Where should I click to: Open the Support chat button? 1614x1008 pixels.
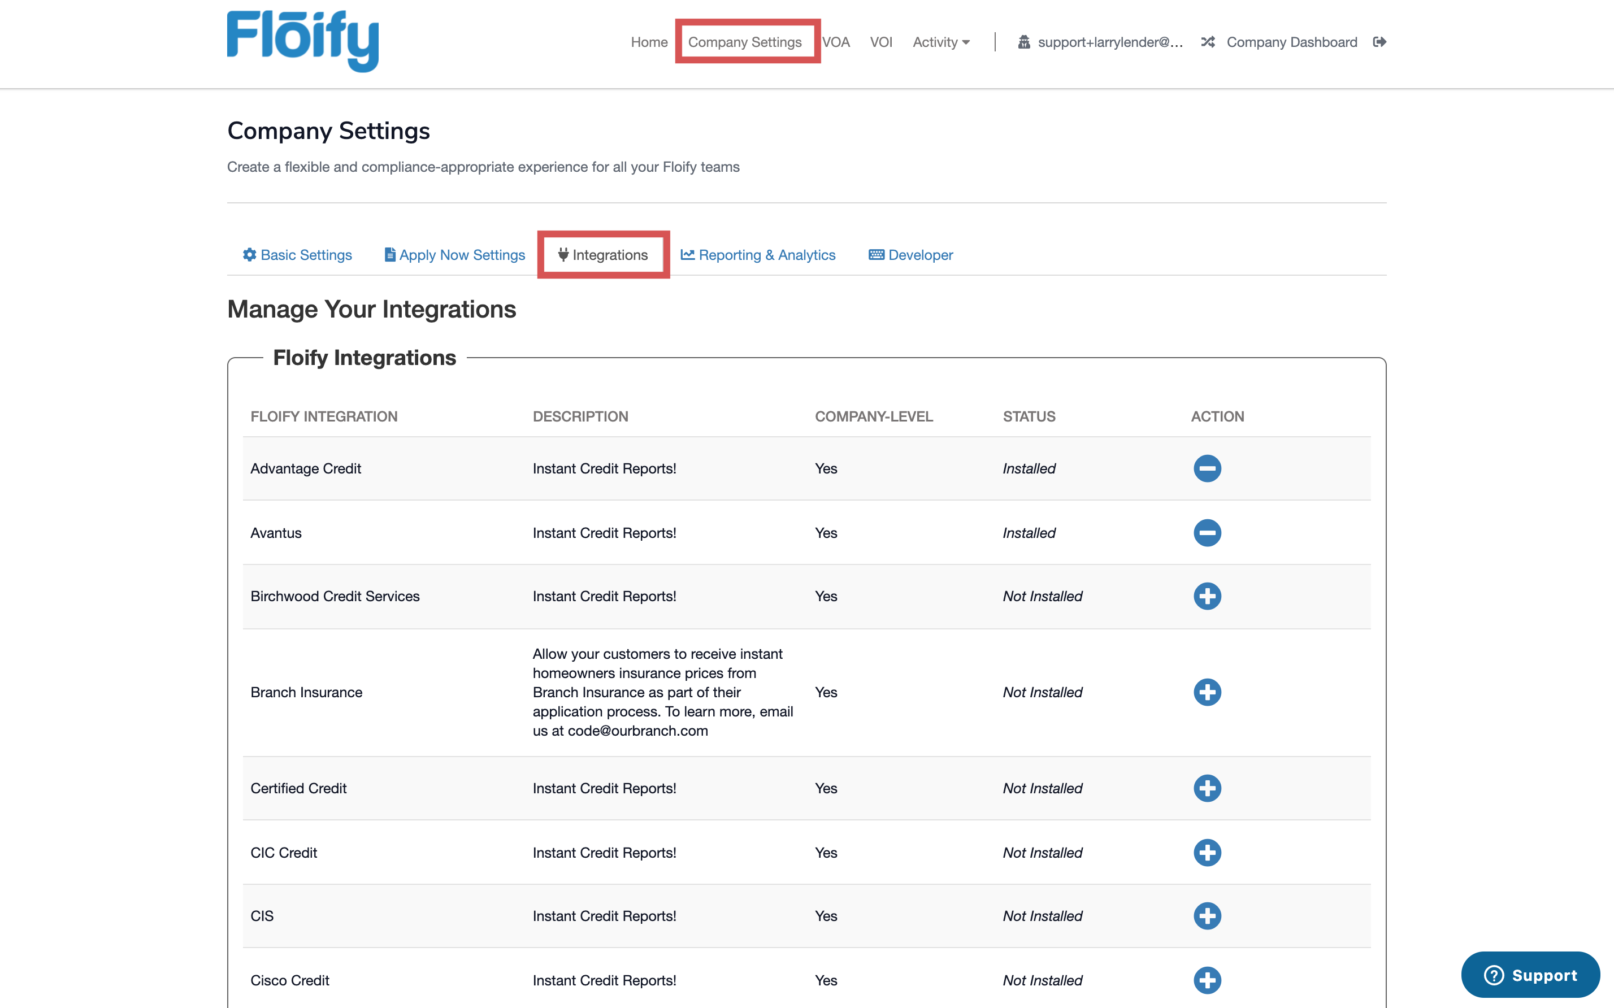tap(1530, 975)
